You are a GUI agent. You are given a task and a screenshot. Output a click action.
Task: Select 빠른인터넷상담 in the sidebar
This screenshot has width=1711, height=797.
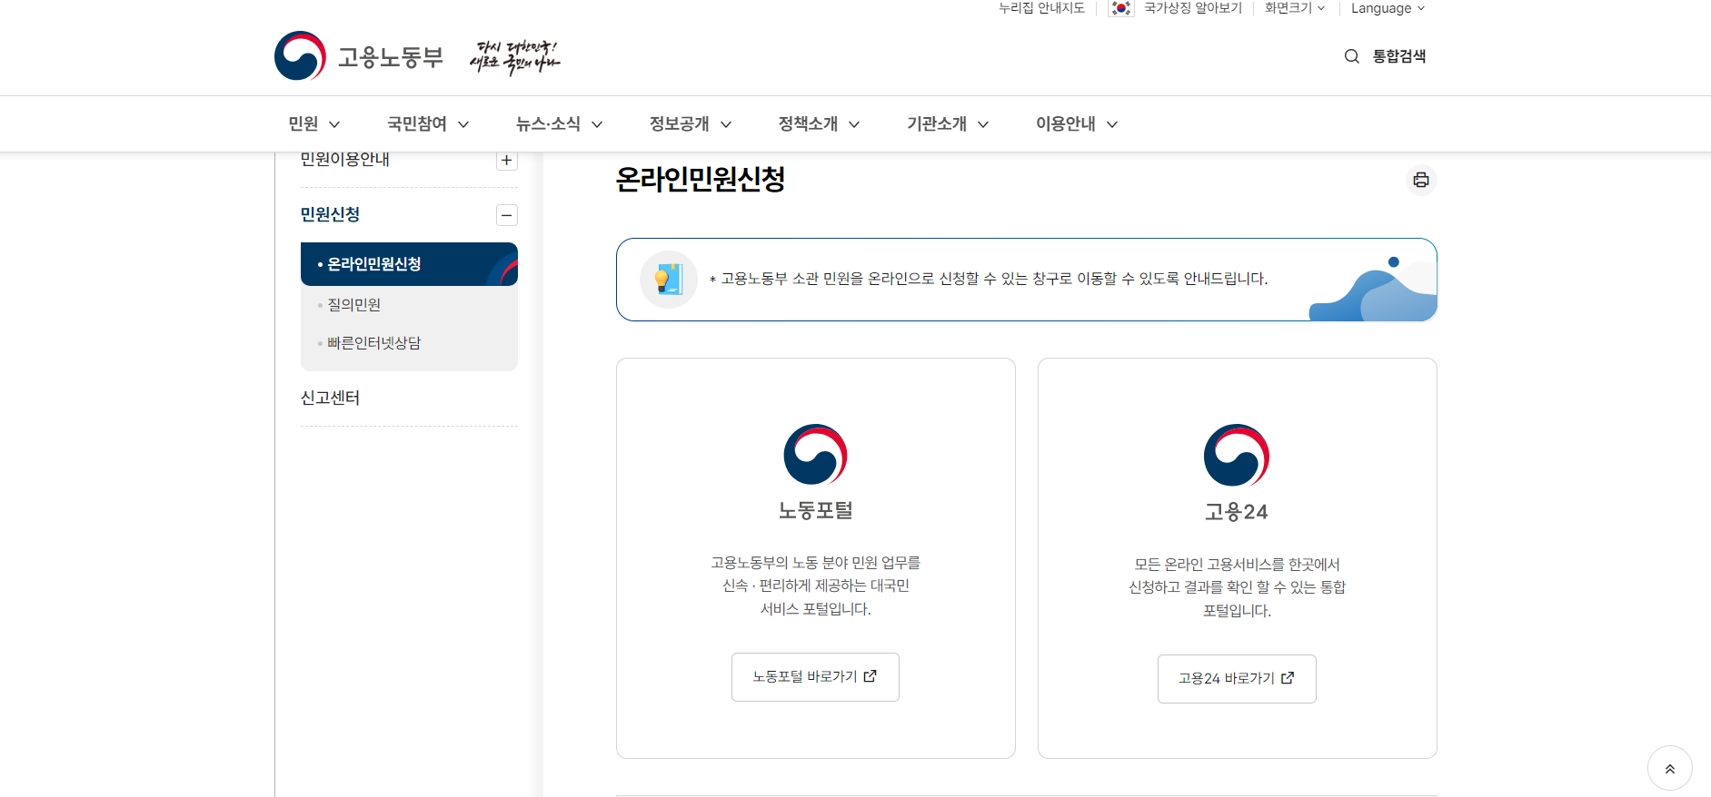[x=373, y=343]
